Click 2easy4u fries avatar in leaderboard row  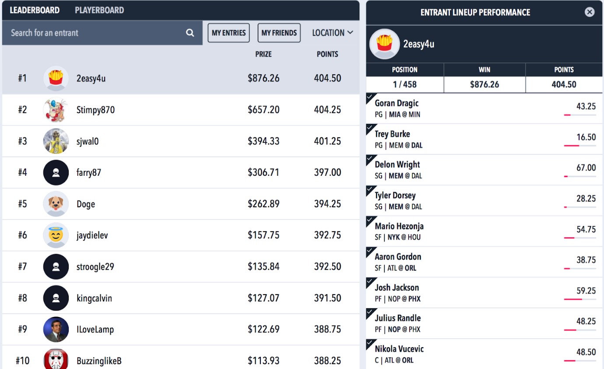(56, 78)
